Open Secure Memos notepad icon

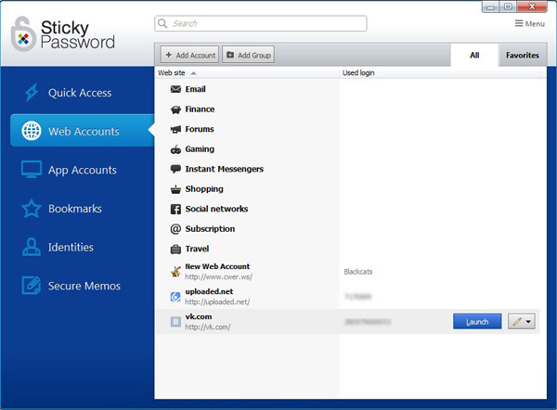click(32, 286)
